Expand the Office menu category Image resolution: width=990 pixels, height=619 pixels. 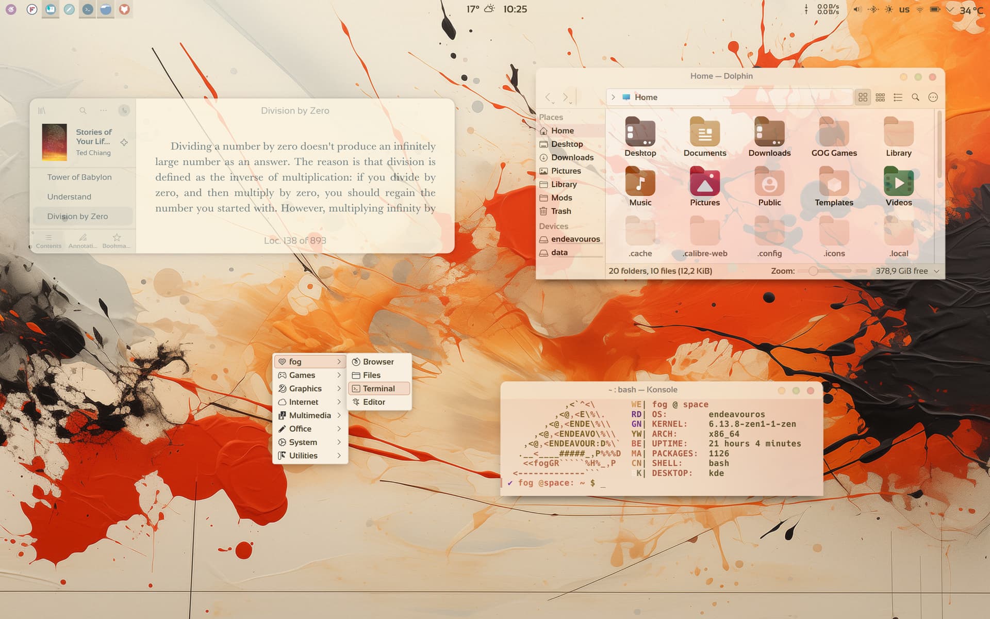pos(310,429)
